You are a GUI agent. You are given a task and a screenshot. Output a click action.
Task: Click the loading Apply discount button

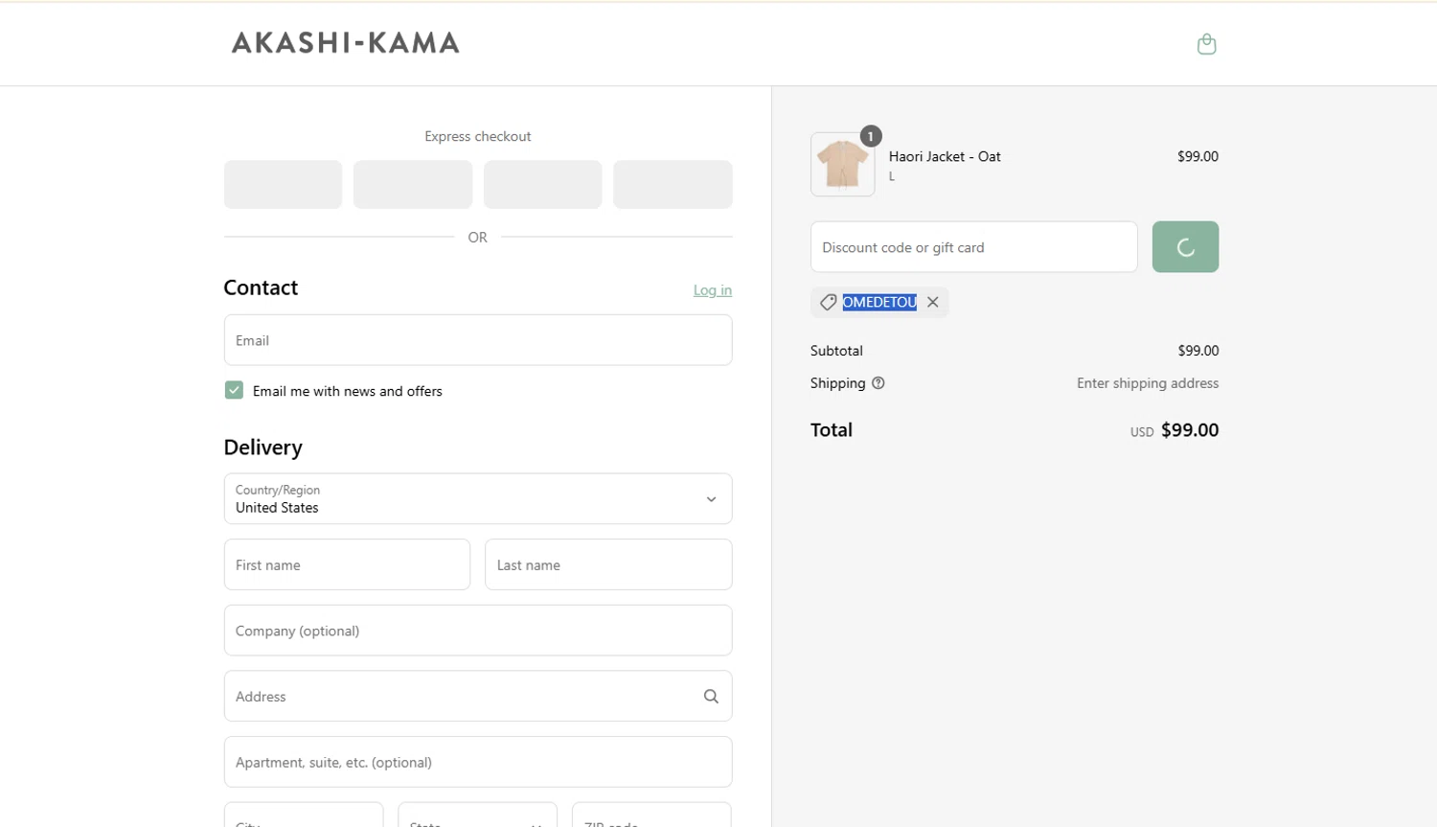point(1185,247)
